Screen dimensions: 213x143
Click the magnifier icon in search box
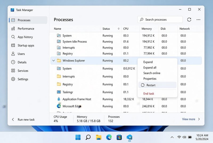[x=142, y=19]
